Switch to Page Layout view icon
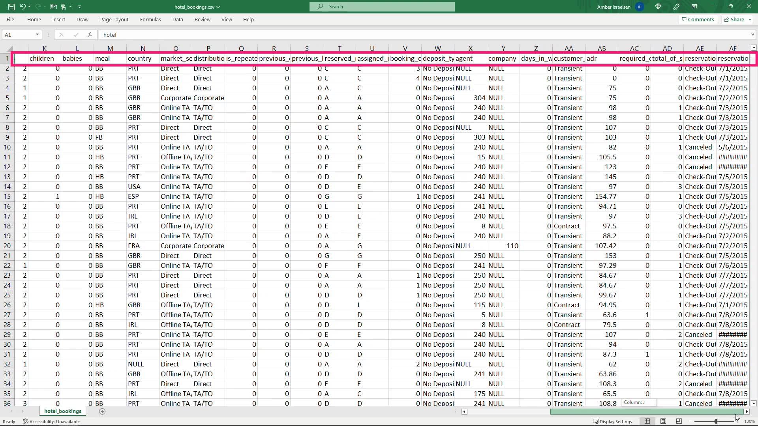The height and width of the screenshot is (426, 758). tap(663, 421)
